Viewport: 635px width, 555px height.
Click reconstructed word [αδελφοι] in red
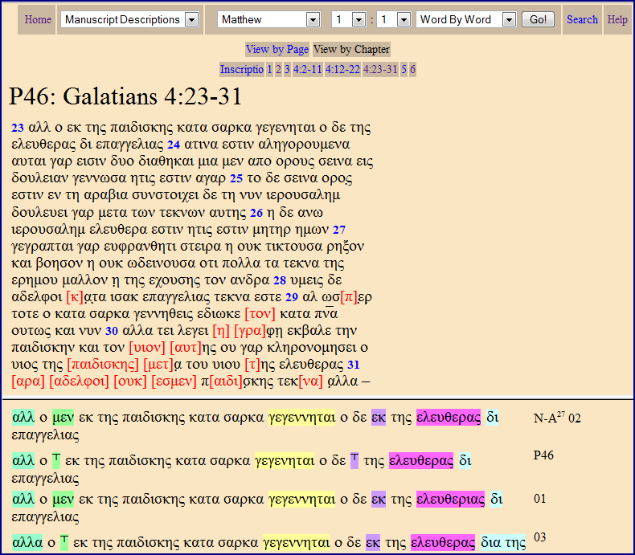pos(79,382)
